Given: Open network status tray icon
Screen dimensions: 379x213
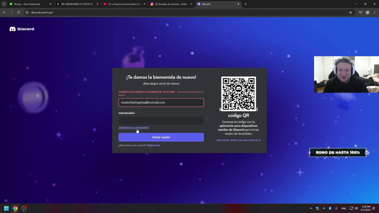Looking at the screenshot, I should (351, 208).
